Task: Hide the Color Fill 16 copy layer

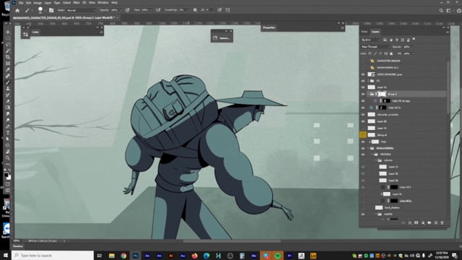Action: click(363, 101)
